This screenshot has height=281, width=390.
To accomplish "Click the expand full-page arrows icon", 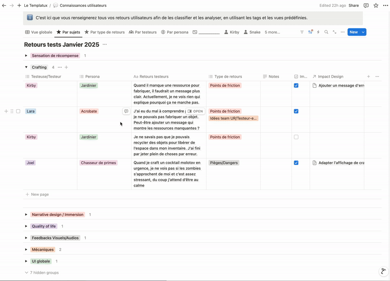I will 334,32.
